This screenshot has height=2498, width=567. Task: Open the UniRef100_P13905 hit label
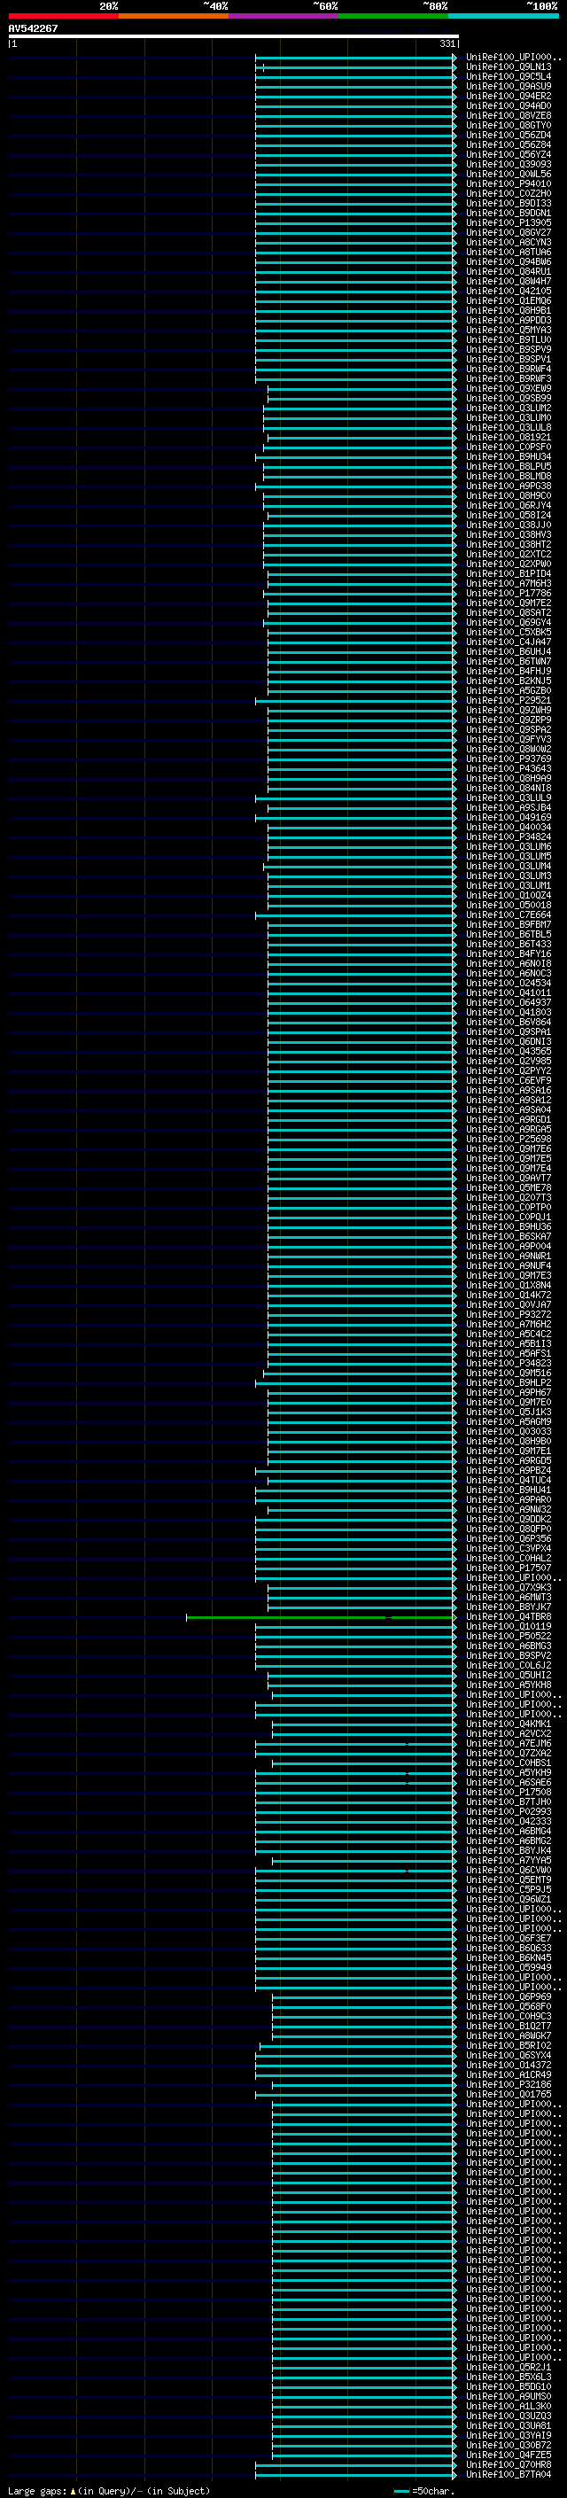[x=509, y=223]
